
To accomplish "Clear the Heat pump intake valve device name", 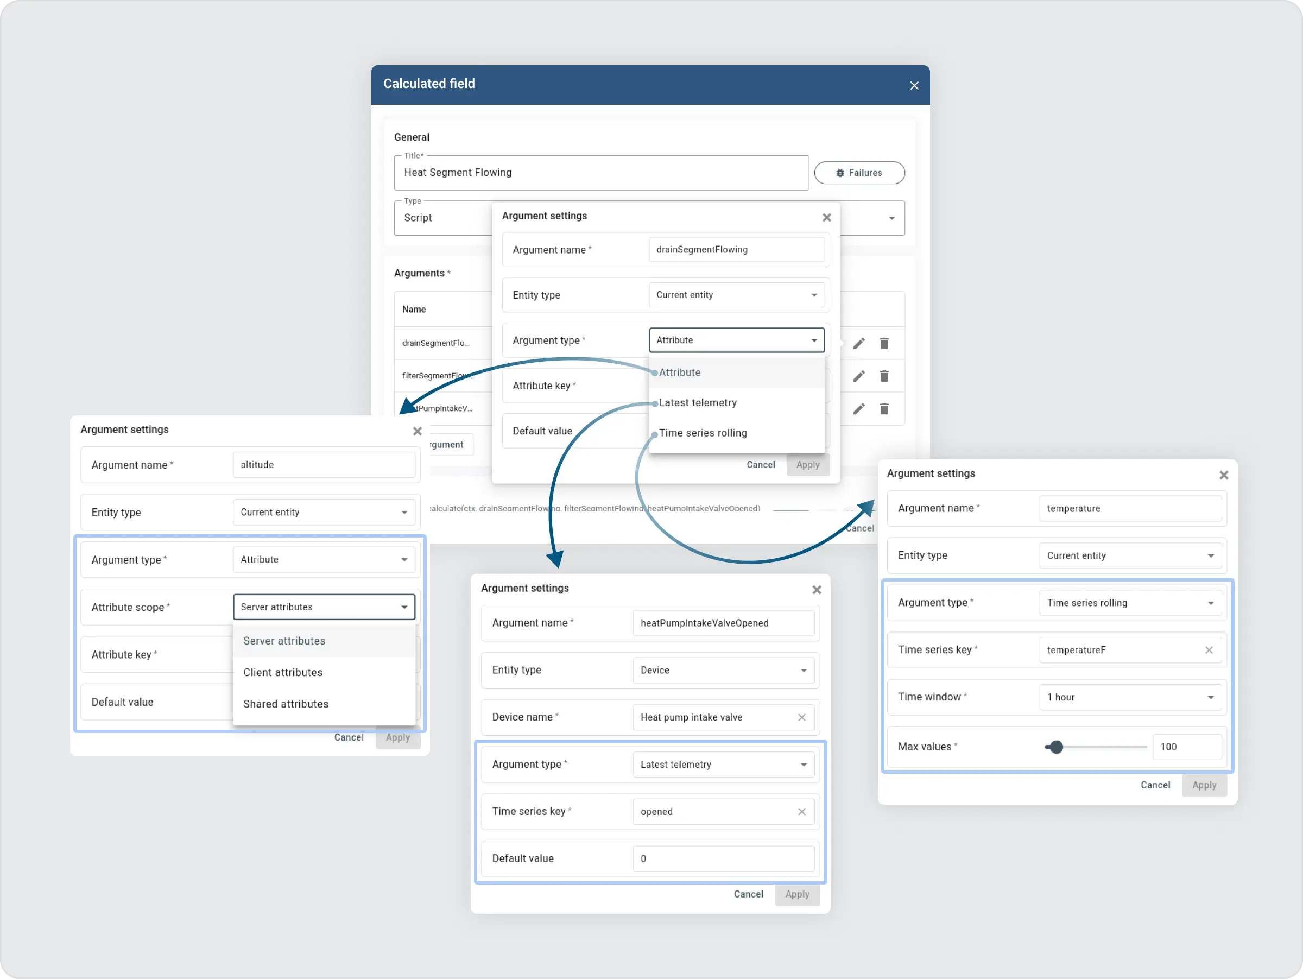I will [x=801, y=717].
